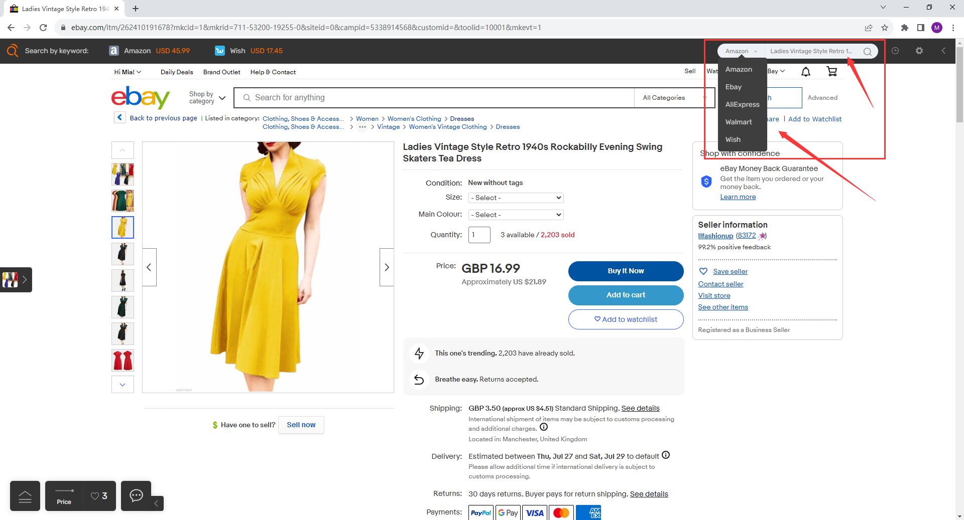Viewport: 964px width, 520px height.
Task: Open the Price tracker widget
Action: coord(64,496)
